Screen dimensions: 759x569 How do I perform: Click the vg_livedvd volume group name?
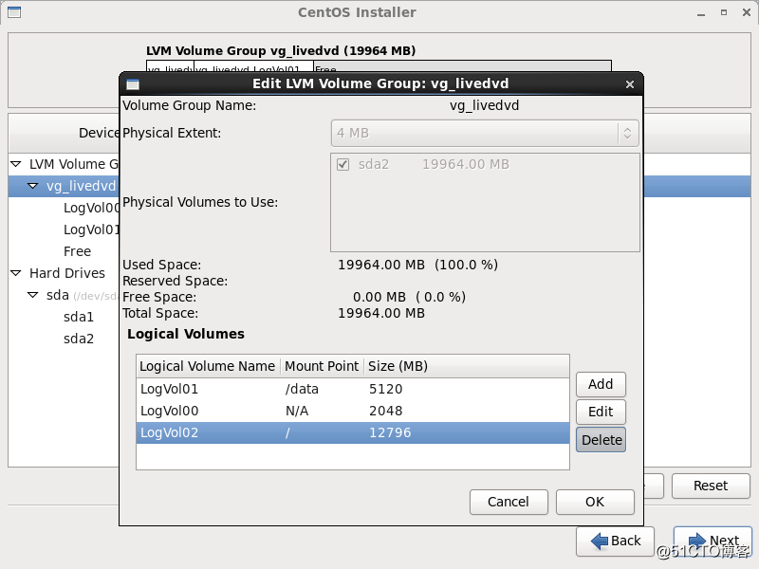coord(485,105)
